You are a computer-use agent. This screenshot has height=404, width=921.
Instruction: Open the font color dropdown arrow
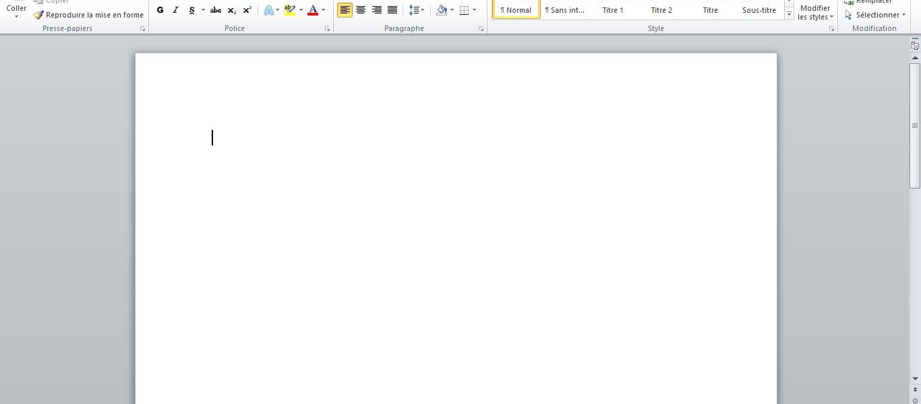click(x=323, y=10)
